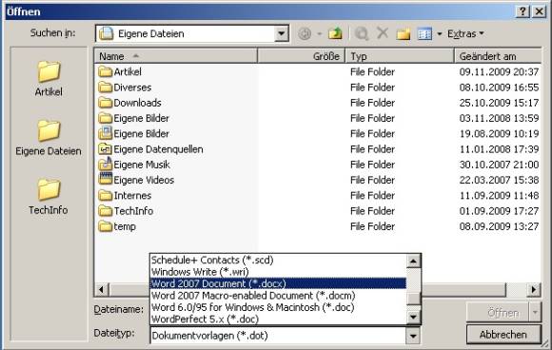Click the Up One Level folder icon
This screenshot has height=350, width=552.
[335, 34]
